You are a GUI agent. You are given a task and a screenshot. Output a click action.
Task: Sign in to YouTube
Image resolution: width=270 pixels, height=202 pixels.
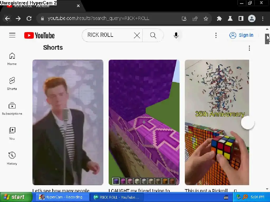pyautogui.click(x=242, y=35)
